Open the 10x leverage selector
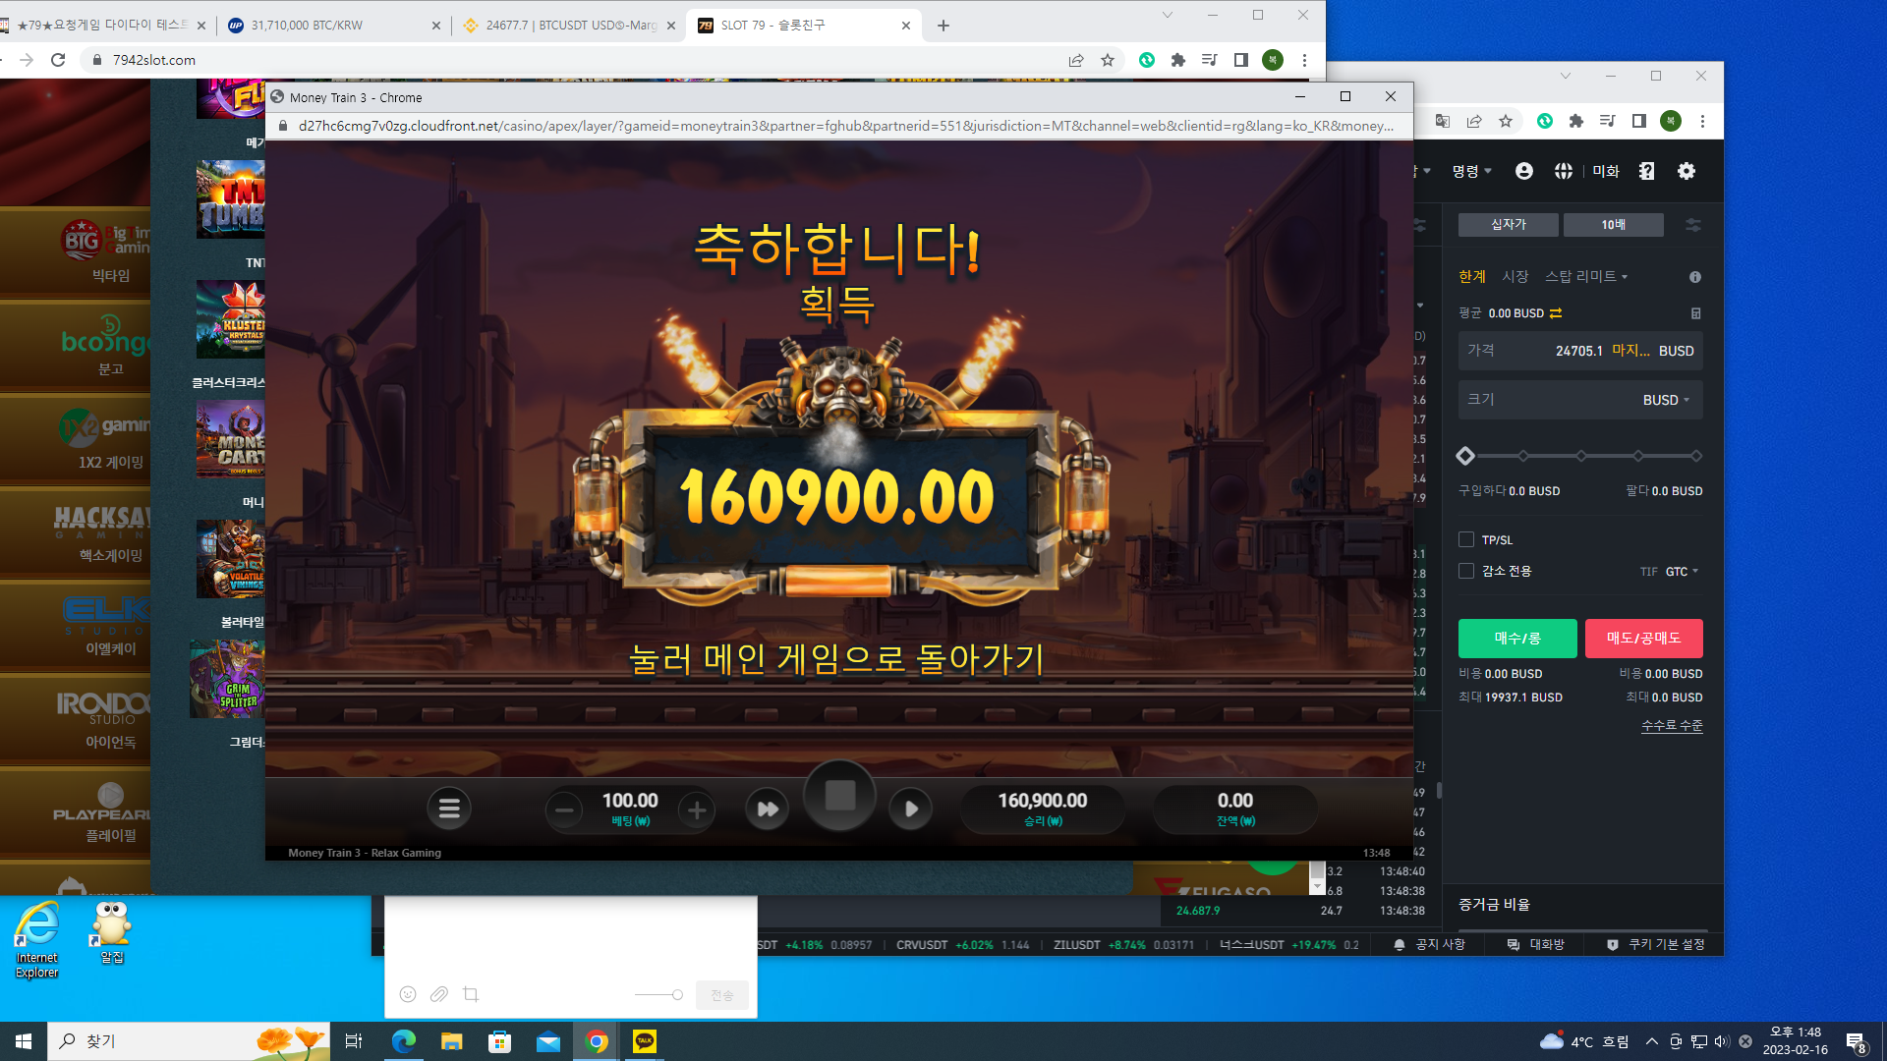Image resolution: width=1887 pixels, height=1061 pixels. [1613, 225]
